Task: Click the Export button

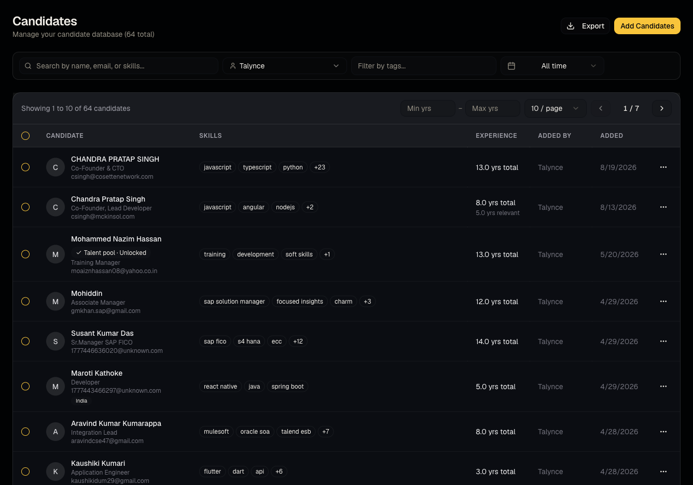Action: pyautogui.click(x=585, y=26)
